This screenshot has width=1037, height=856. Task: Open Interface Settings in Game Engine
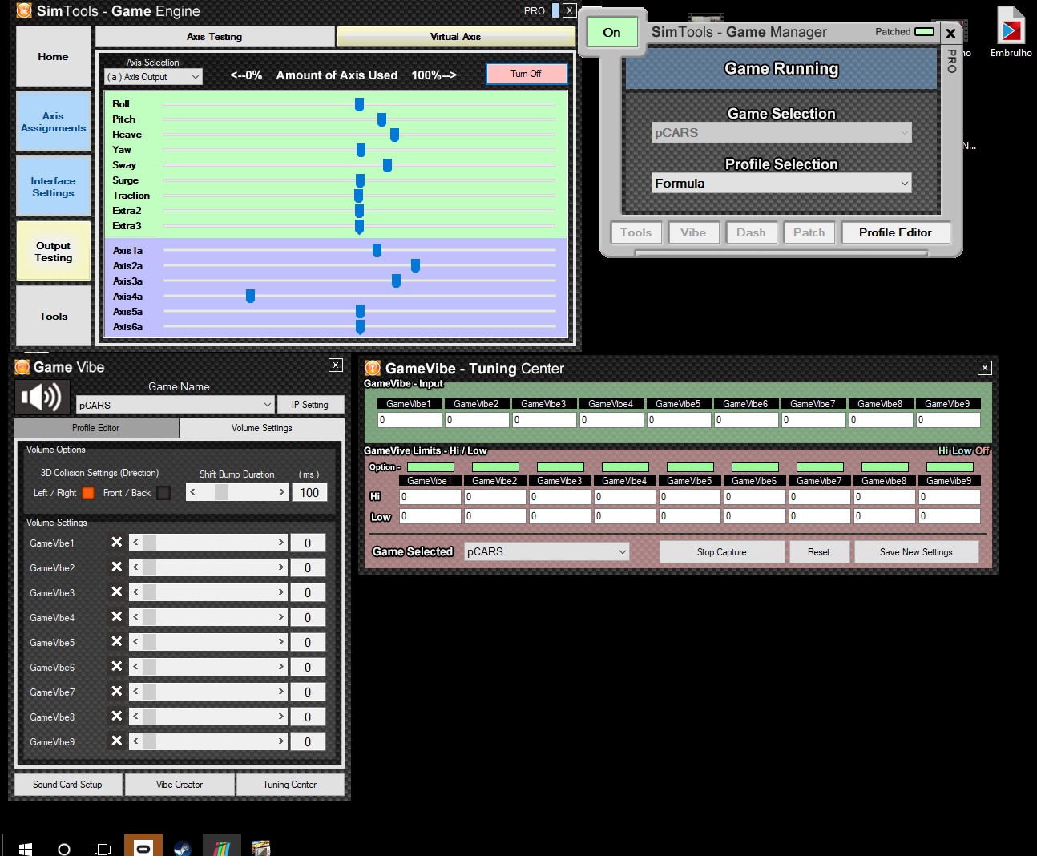pos(54,187)
